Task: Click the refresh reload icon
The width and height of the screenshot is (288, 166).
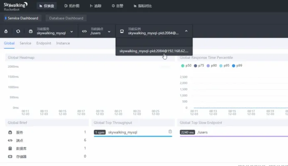Action: tap(18, 31)
